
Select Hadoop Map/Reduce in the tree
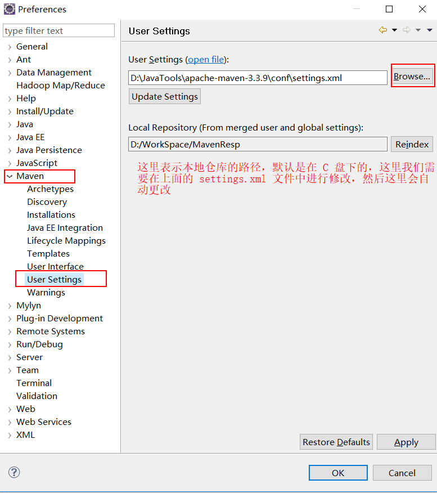coord(61,85)
